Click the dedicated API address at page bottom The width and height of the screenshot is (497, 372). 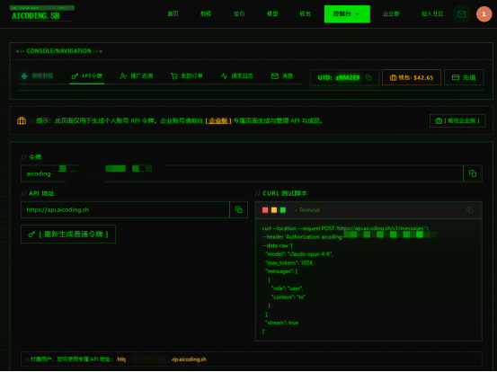click(x=162, y=359)
